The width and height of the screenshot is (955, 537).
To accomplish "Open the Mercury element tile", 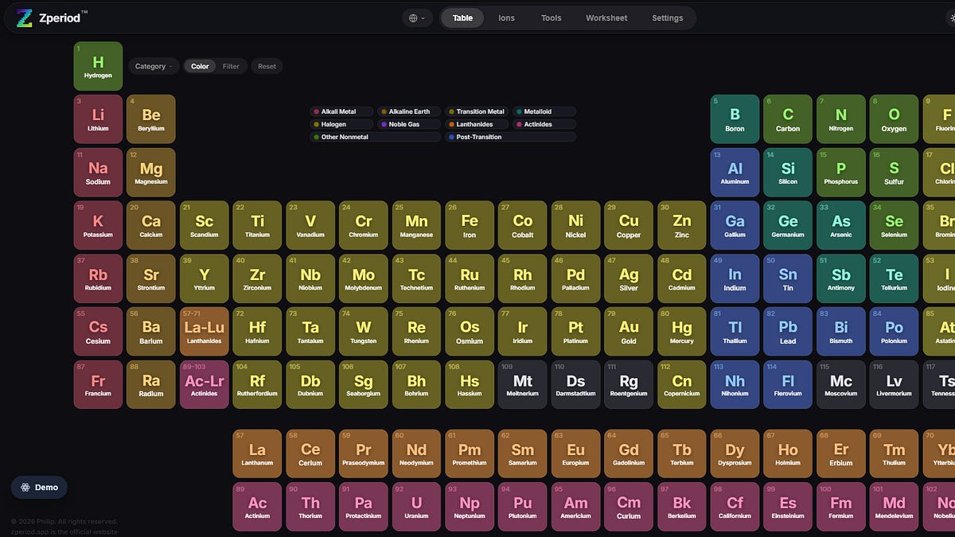I will (682, 332).
